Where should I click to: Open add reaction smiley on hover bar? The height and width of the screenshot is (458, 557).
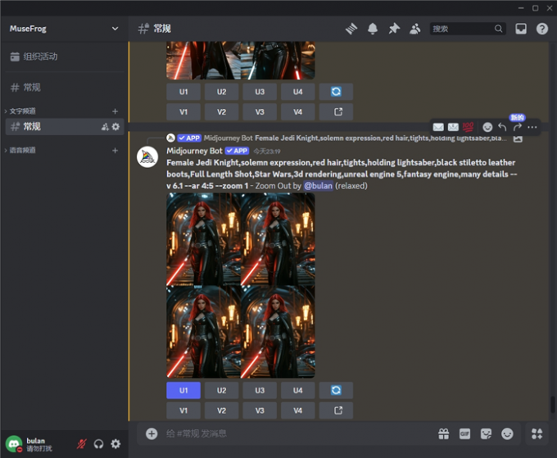(x=487, y=127)
